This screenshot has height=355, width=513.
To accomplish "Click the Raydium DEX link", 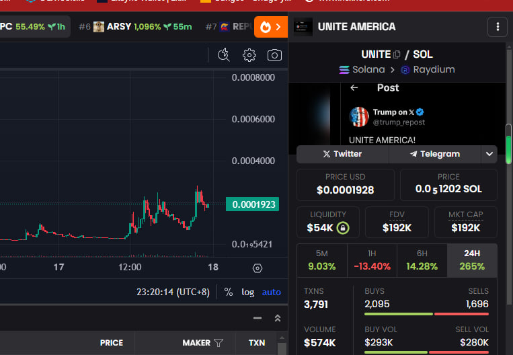I will coord(428,70).
